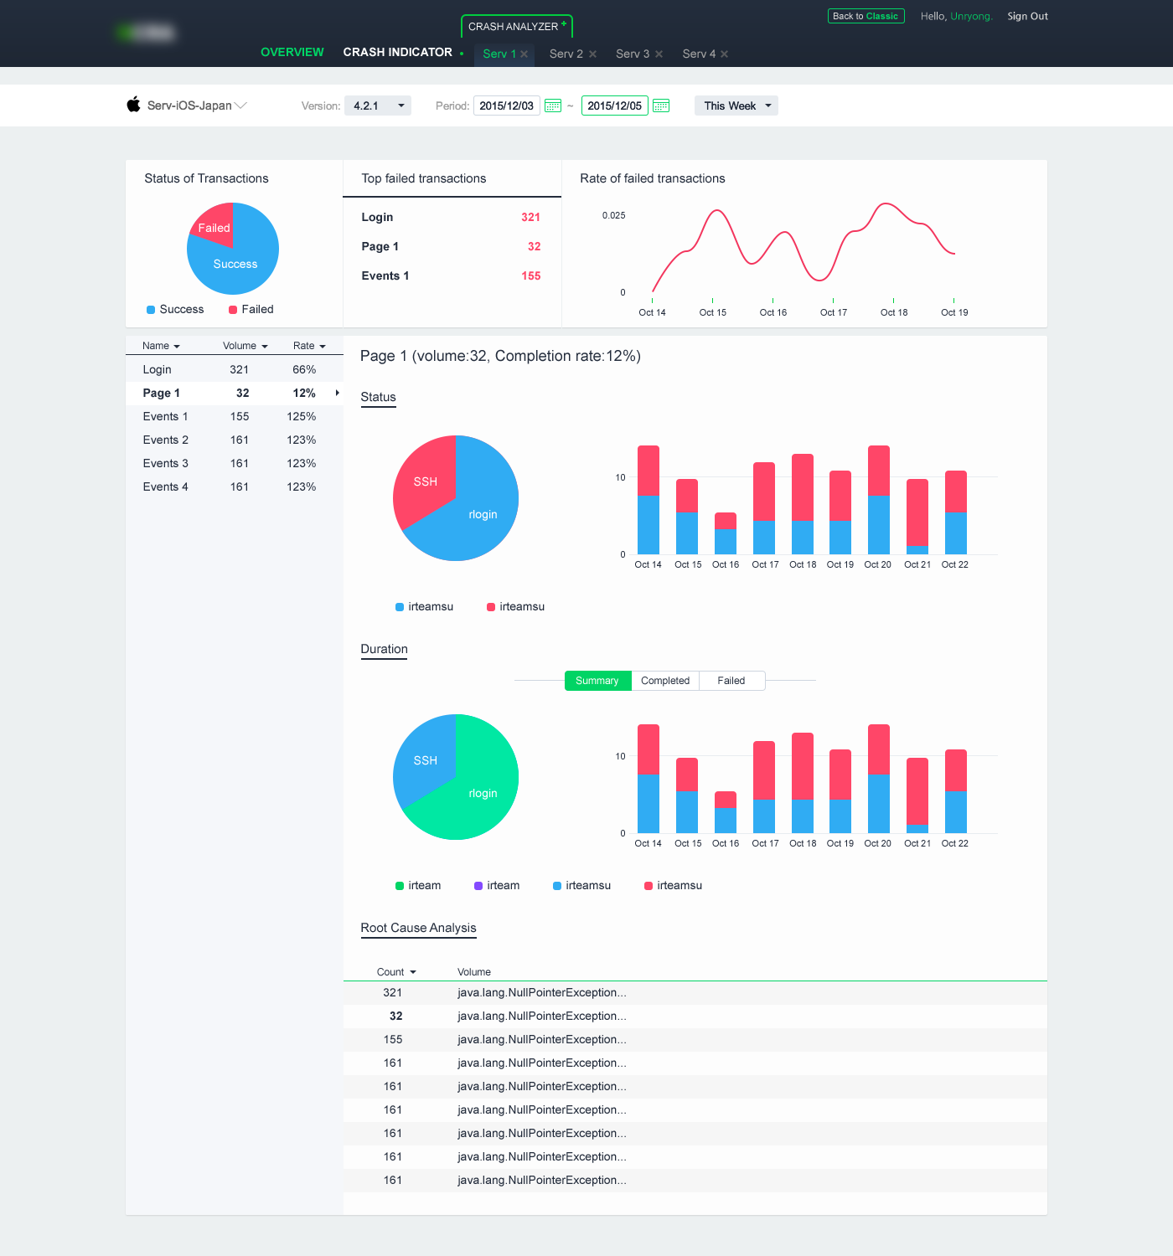Go to the Overview tab

(292, 52)
